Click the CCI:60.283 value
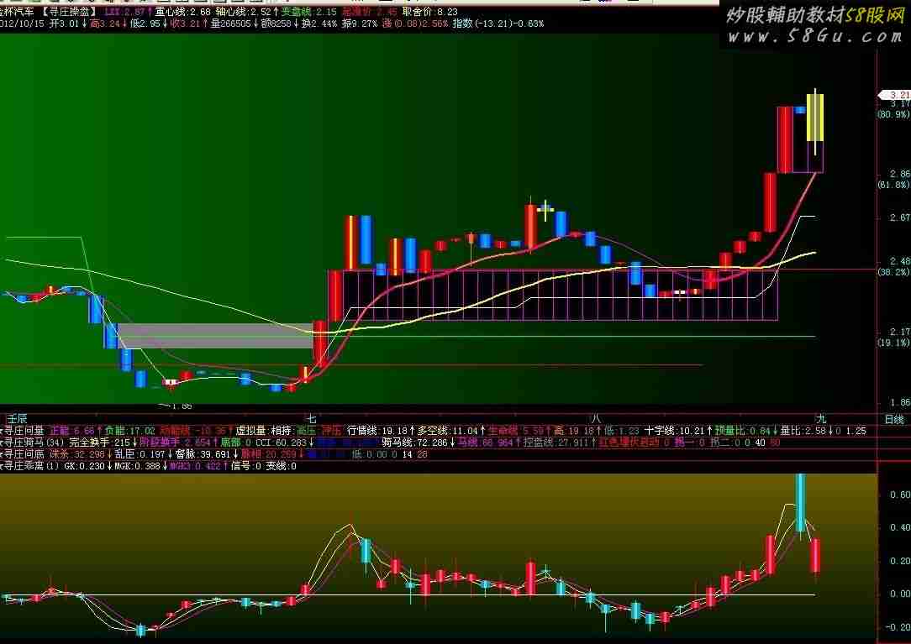This screenshot has width=911, height=644. pos(281,442)
